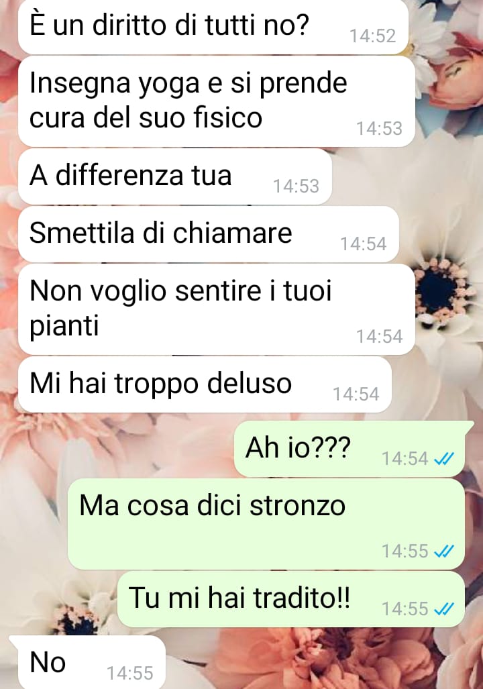Viewport: 483px width, 689px height.
Task: Click the 14:54 timestamp beside "Mi hai troppo deluso"
Action: pyautogui.click(x=356, y=394)
